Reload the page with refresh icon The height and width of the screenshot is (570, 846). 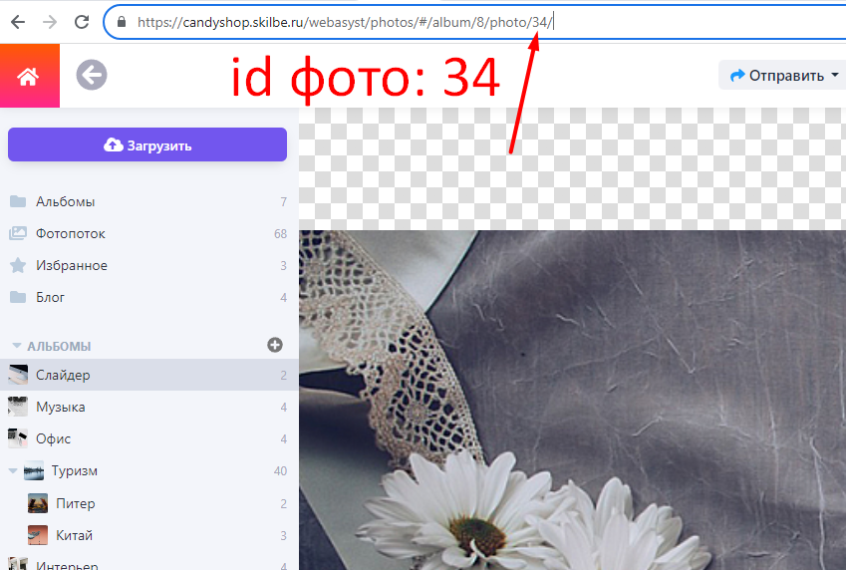[83, 21]
